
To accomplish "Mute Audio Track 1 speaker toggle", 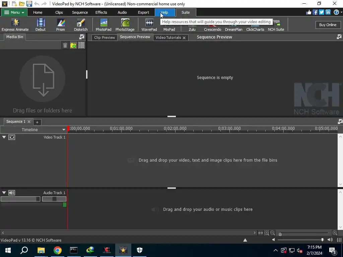I will (12, 192).
